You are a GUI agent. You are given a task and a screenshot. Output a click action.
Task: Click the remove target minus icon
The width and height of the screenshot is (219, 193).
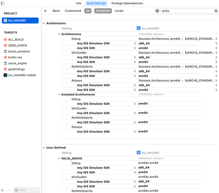pyautogui.click(x=9, y=190)
